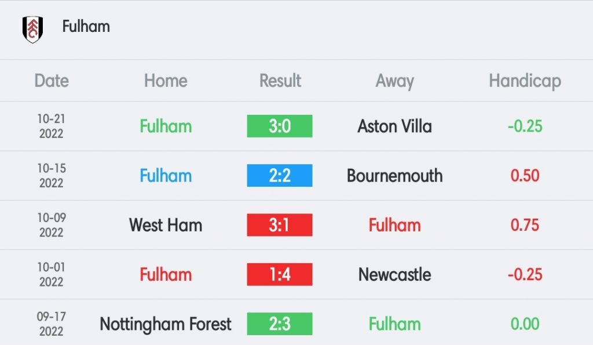
Task: Open the Fulham team name header
Action: click(x=86, y=27)
